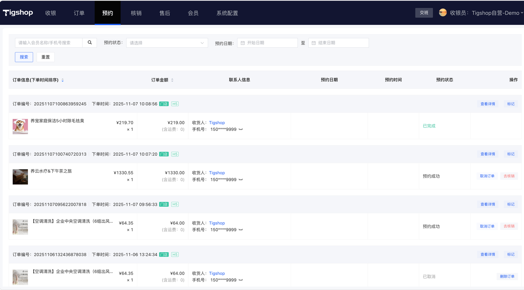Click calendar icon in start date field
This screenshot has height=290, width=524.
pos(243,43)
